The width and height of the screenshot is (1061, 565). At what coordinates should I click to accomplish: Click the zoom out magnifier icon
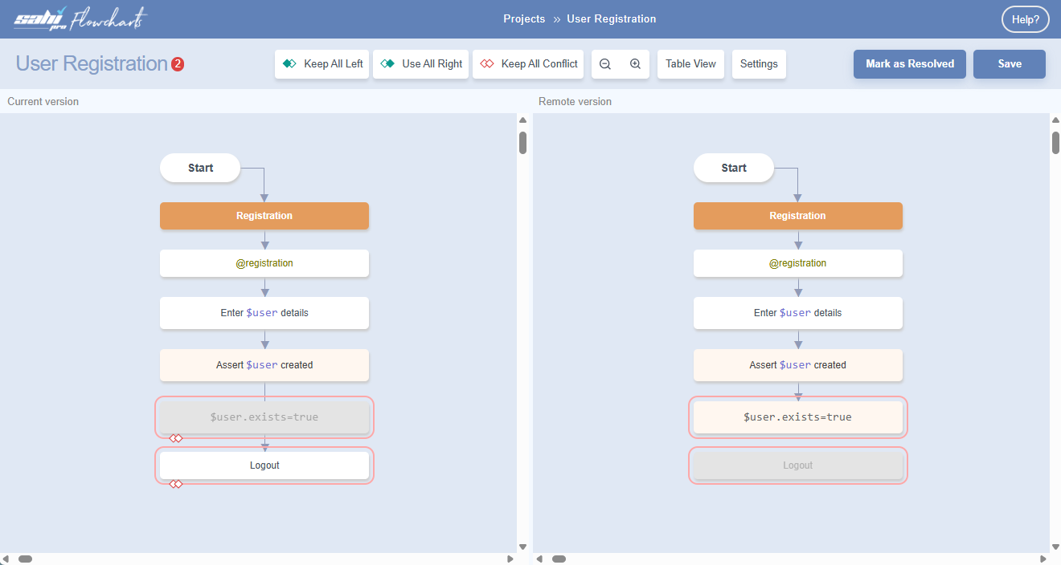tap(605, 64)
